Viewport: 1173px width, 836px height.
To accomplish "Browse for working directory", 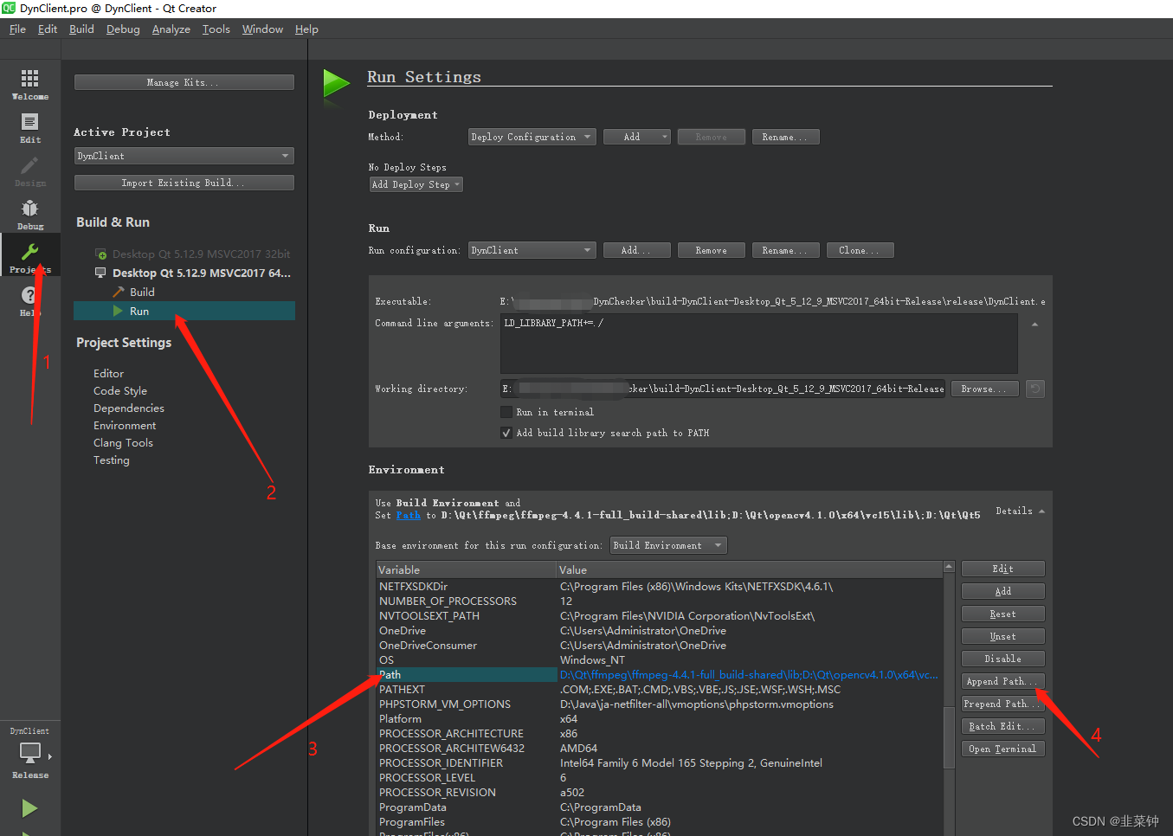I will (985, 389).
